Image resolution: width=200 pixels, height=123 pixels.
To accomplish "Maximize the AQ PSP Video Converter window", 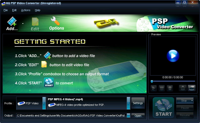I will (185, 3).
